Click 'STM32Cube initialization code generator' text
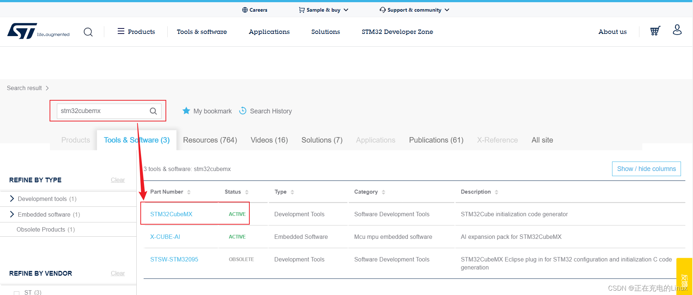Viewport: 693px width, 295px height. pos(514,214)
